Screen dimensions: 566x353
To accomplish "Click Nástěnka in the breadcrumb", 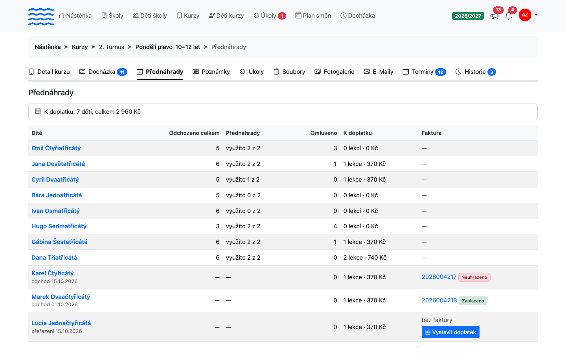I will tap(48, 47).
